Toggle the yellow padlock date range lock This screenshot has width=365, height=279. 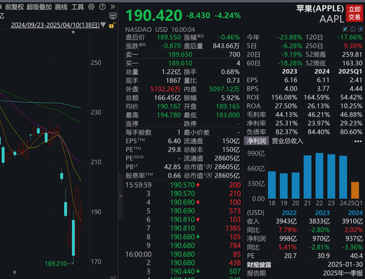pyautogui.click(x=111, y=25)
